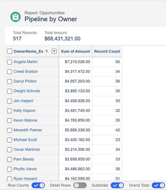Open the Oscar Martinez owner link
The image size is (166, 190).
tap(27, 149)
